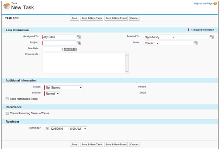Click the Comments scrollbar down arrow
The image size is (220, 150).
pos(127,71)
